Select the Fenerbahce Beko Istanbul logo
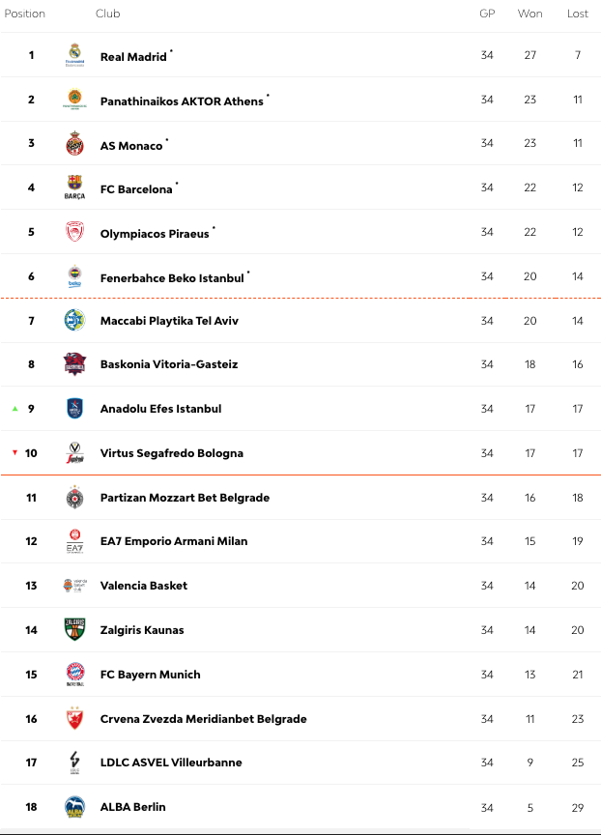This screenshot has height=835, width=601. tap(76, 275)
